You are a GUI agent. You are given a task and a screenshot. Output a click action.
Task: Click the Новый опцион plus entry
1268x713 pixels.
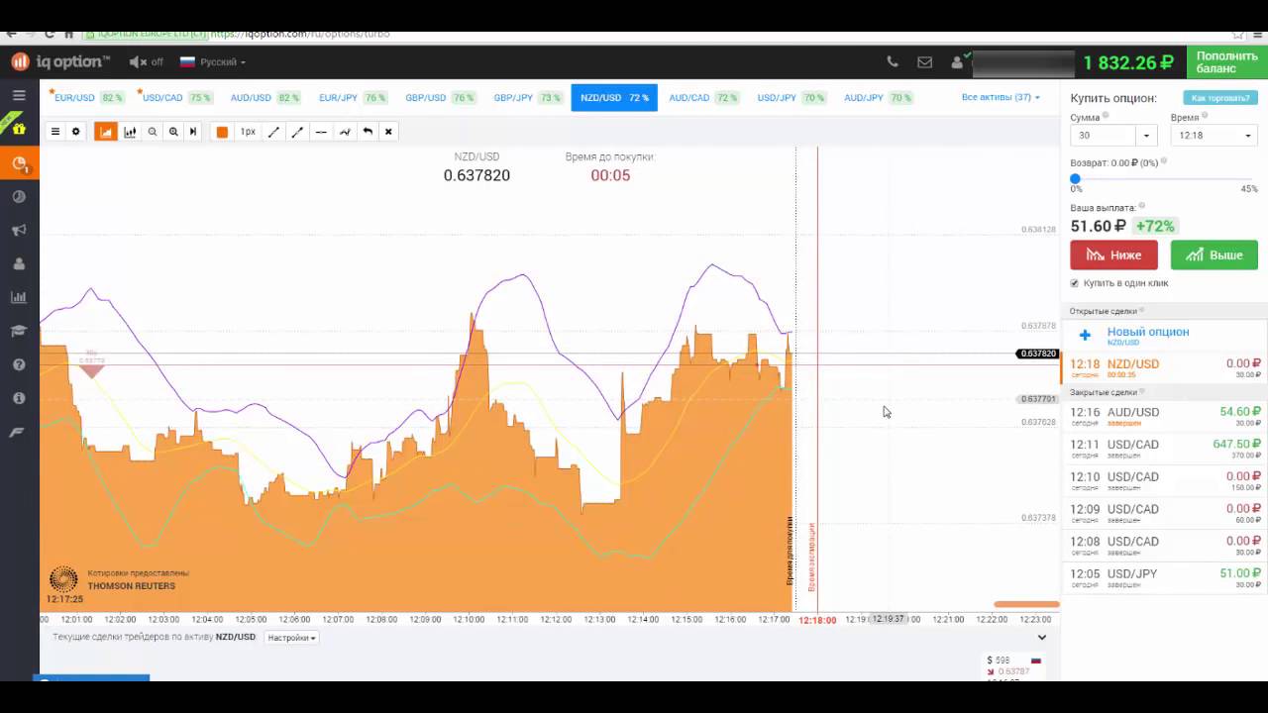tap(1164, 336)
